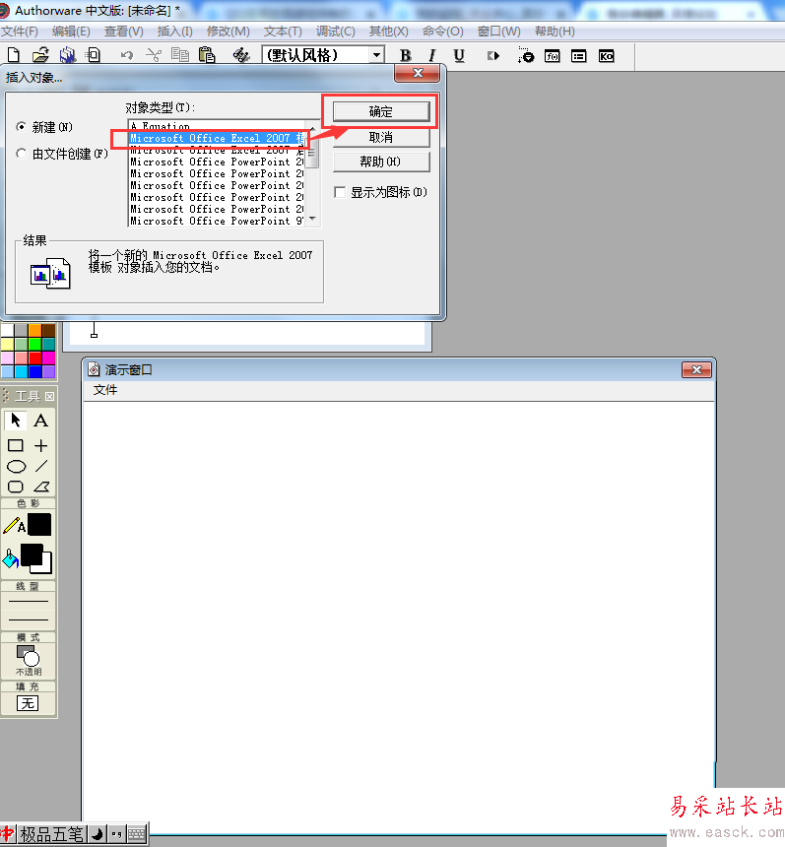Screen dimensions: 785x847
Task: Toggle Underline text formatting
Action: (x=459, y=55)
